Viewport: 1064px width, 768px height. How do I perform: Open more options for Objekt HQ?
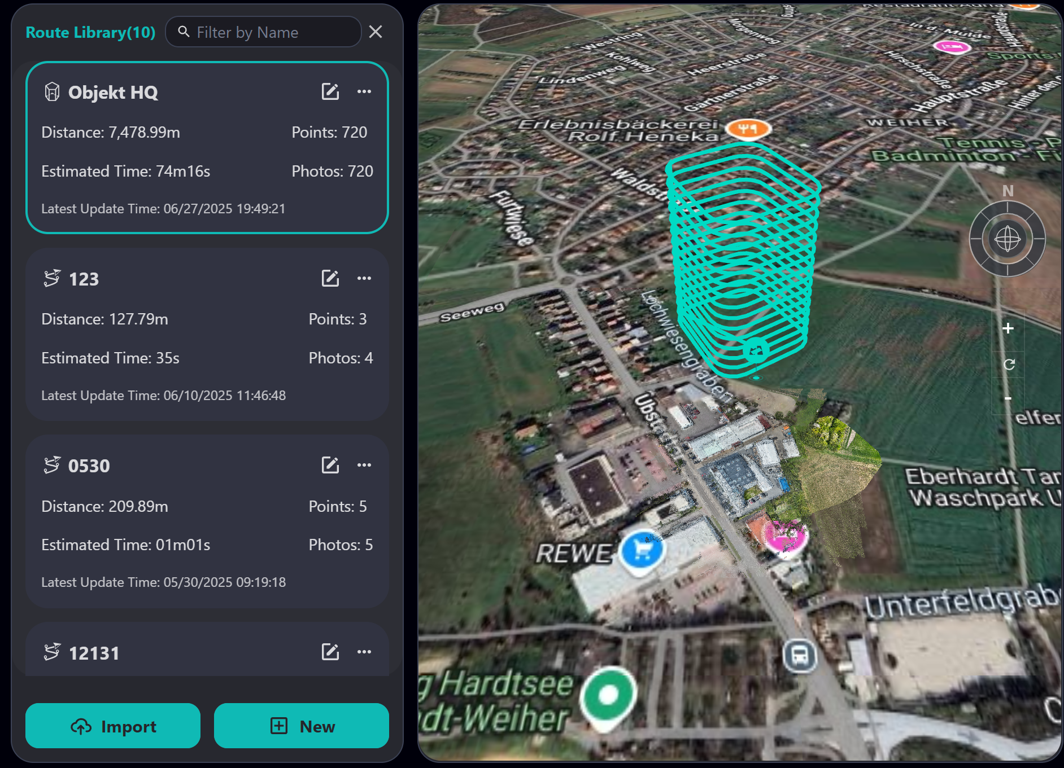click(x=364, y=91)
